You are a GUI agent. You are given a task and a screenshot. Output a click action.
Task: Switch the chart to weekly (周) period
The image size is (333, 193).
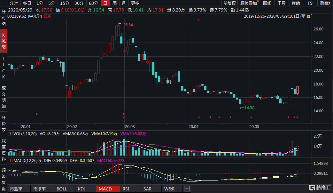click(114, 3)
